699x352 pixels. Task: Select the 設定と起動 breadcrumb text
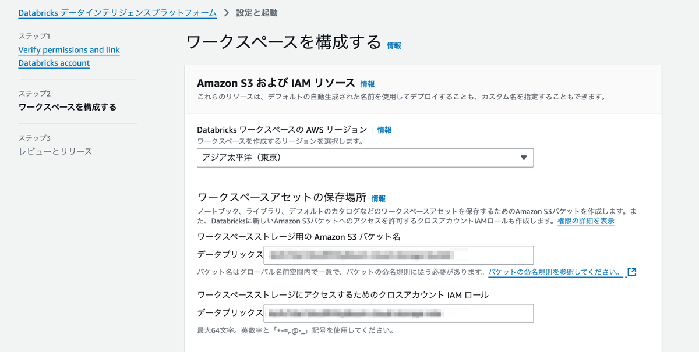tap(257, 13)
